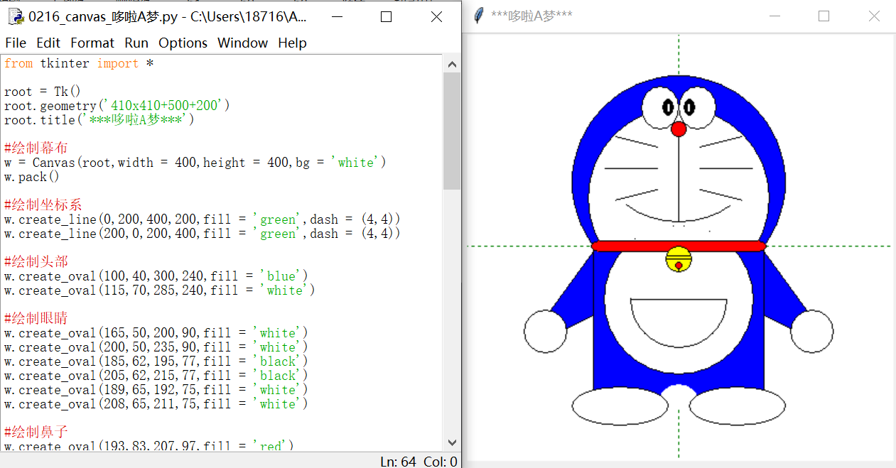
Task: Open the Window menu
Action: pos(242,43)
